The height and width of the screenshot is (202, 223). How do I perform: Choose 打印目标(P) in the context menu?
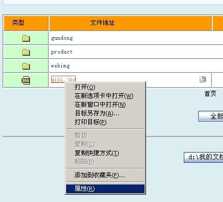(105, 122)
